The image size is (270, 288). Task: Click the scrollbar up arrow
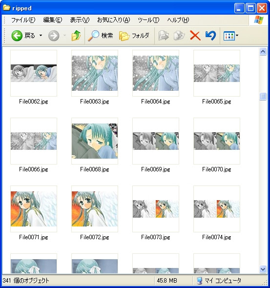click(263, 52)
